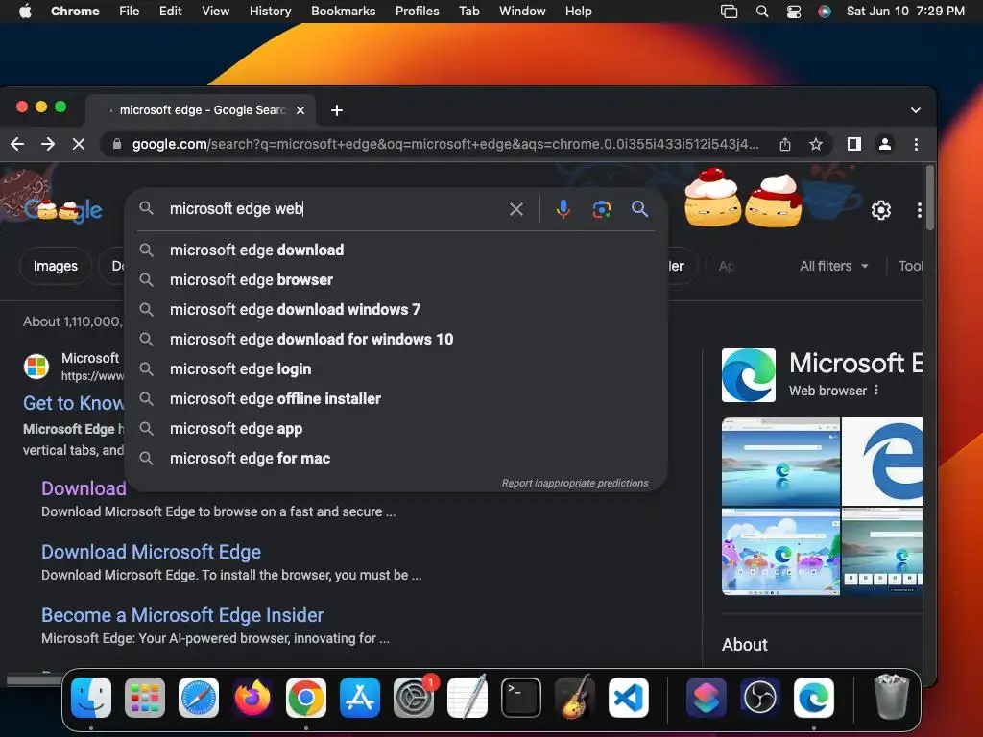Open Launchpad from the dock
Viewport: 983px width, 737px height.
tap(145, 698)
